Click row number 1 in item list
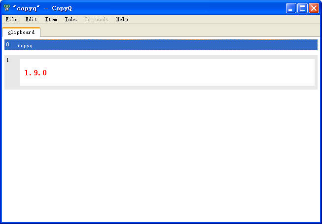 pyautogui.click(x=7, y=60)
